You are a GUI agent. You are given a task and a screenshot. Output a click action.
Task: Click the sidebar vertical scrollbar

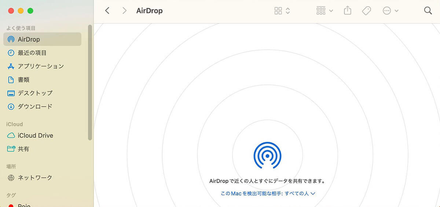point(90,82)
